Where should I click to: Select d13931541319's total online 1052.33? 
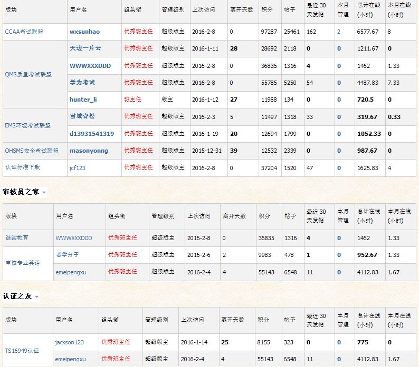[369, 134]
